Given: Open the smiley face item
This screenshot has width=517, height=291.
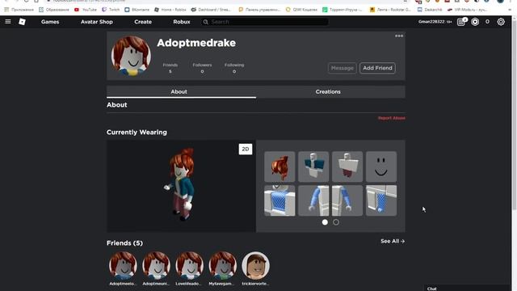Looking at the screenshot, I should point(381,167).
